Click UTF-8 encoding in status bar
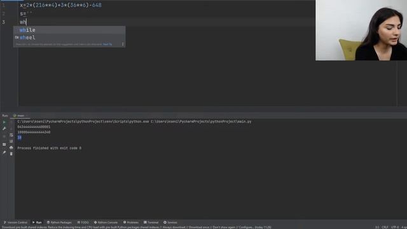This screenshot has width=407, height=229. pos(394,227)
